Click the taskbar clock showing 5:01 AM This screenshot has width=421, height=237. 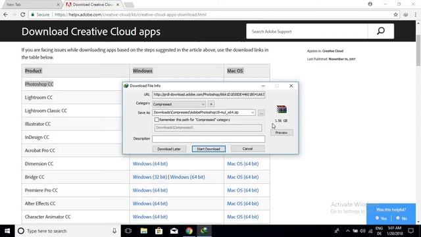(x=395, y=231)
